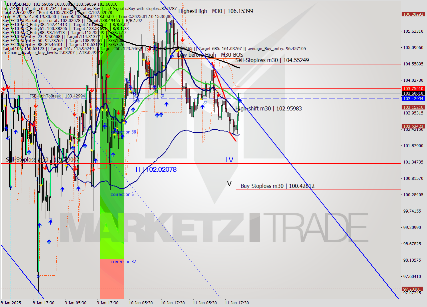Click the 105.09060 price axis value
Image resolution: width=427 pixels, height=307 pixels.
[x=414, y=48]
